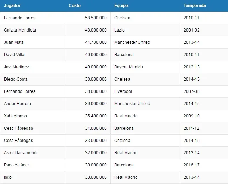Select Gaizka Mendieta player name

pos(20,30)
